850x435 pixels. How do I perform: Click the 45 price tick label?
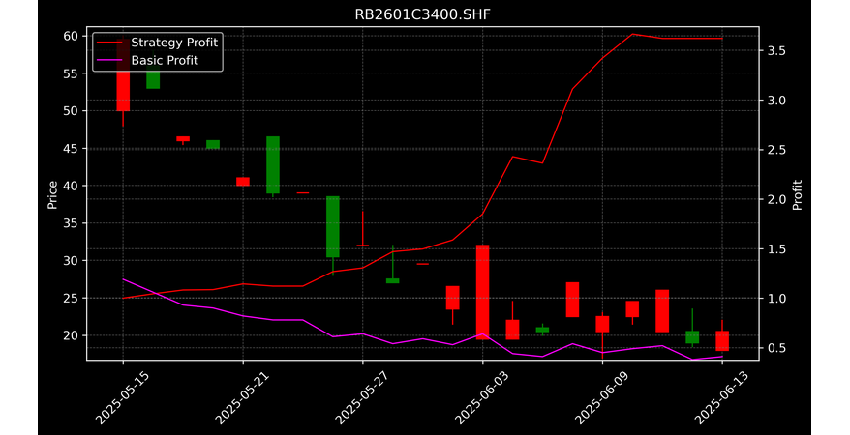72,149
